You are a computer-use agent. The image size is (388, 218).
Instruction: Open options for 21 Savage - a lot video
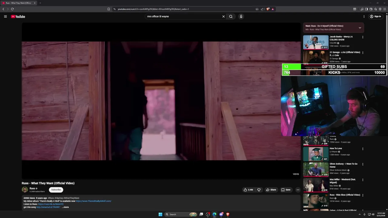coord(363,53)
